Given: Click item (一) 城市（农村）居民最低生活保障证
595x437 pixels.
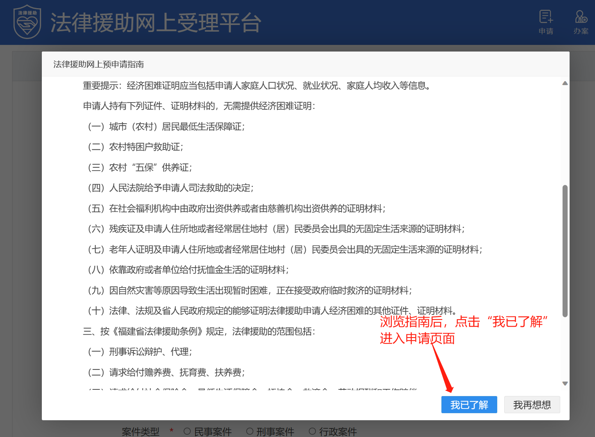Looking at the screenshot, I should coord(166,127).
